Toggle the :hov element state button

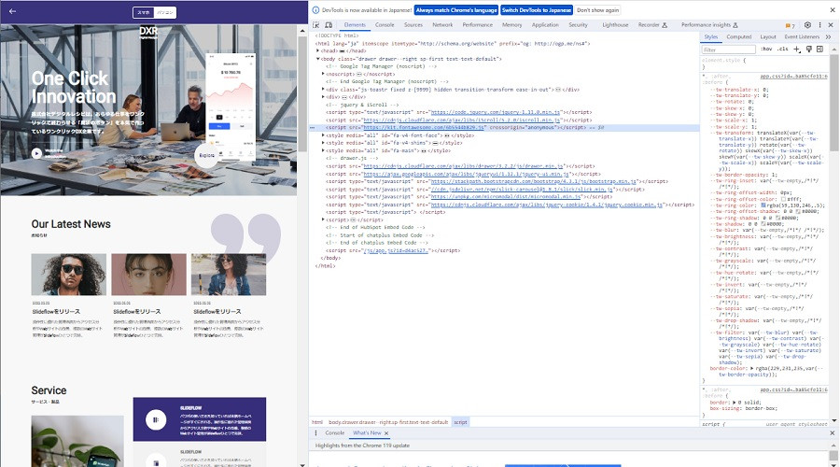click(766, 50)
